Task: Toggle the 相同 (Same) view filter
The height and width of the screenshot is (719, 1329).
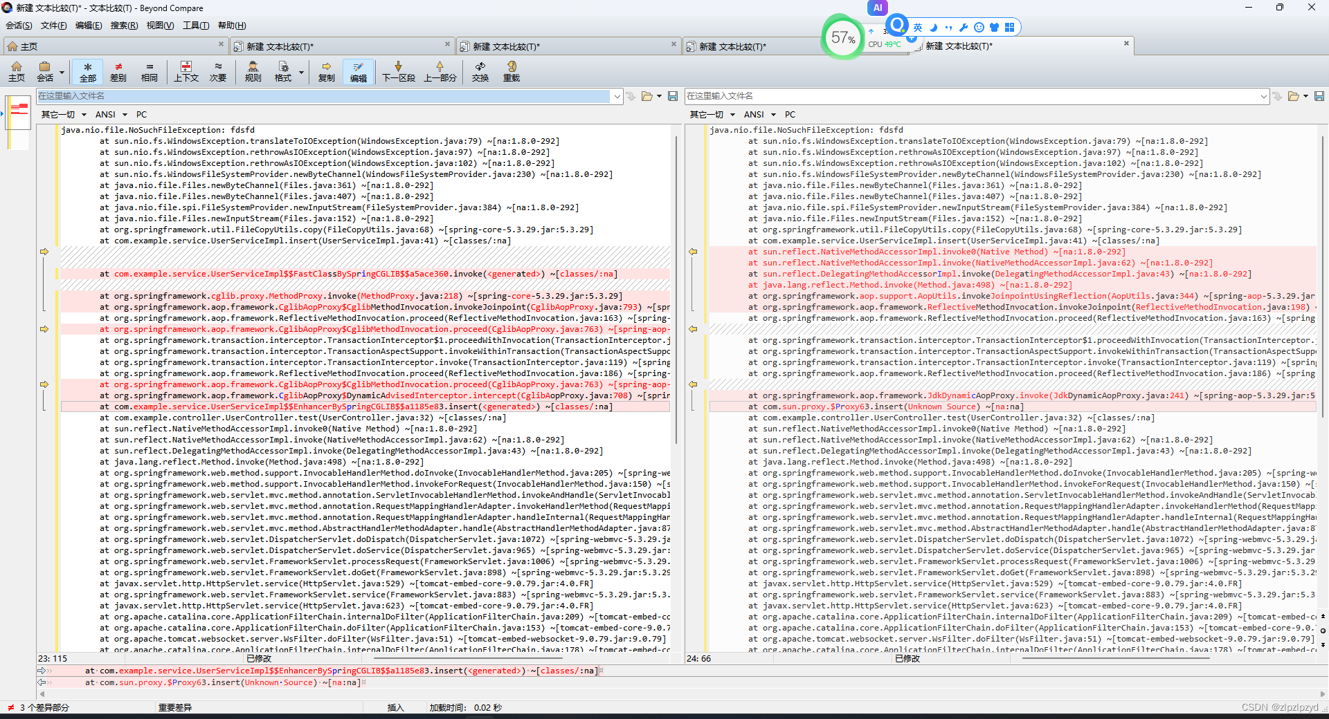Action: 150,72
